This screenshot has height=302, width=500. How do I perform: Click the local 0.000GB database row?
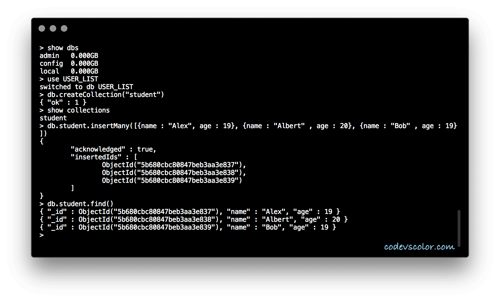[69, 71]
